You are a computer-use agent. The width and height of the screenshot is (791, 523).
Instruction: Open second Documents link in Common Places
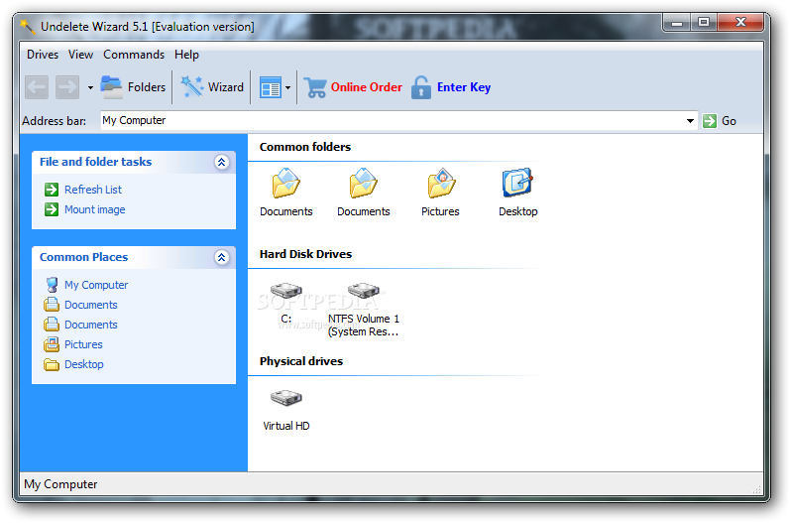[x=91, y=325]
